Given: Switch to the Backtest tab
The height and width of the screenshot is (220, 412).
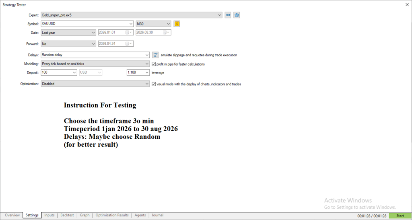Looking at the screenshot, I should (x=67, y=215).
